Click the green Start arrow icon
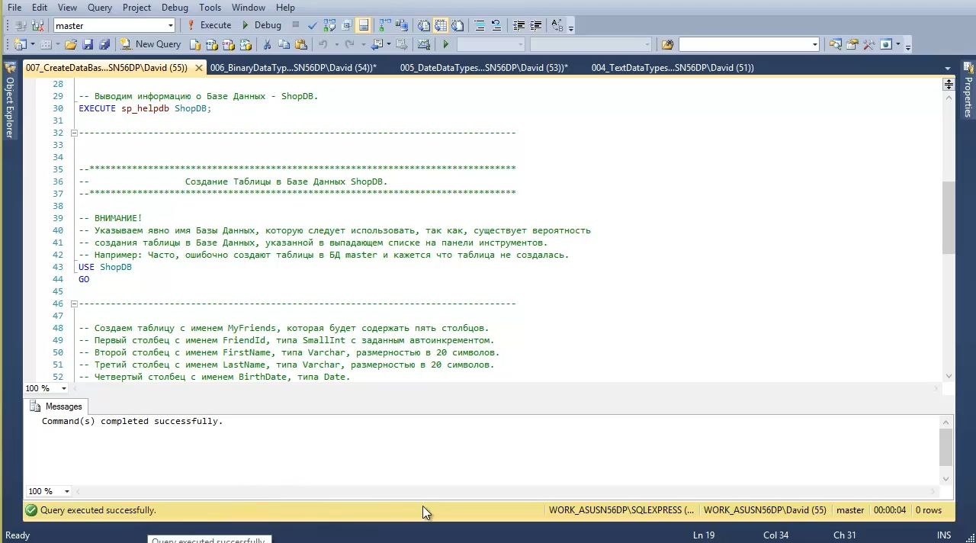The image size is (976, 543). click(446, 44)
